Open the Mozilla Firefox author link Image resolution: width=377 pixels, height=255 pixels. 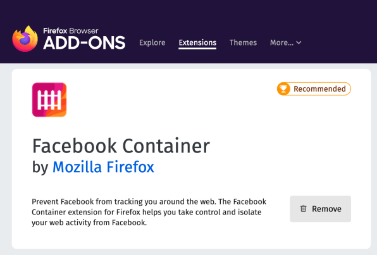(103, 167)
